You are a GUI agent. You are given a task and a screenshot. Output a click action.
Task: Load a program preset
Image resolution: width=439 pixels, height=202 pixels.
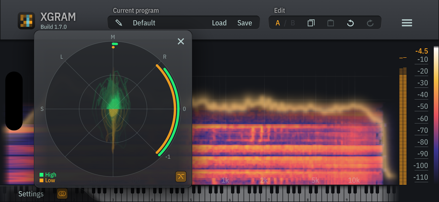click(219, 23)
